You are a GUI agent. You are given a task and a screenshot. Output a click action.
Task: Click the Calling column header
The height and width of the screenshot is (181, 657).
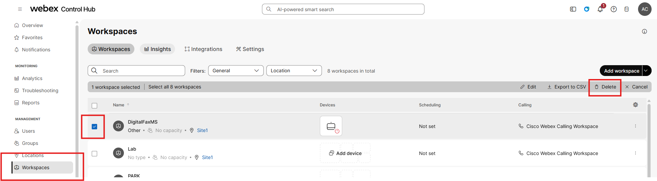point(525,105)
